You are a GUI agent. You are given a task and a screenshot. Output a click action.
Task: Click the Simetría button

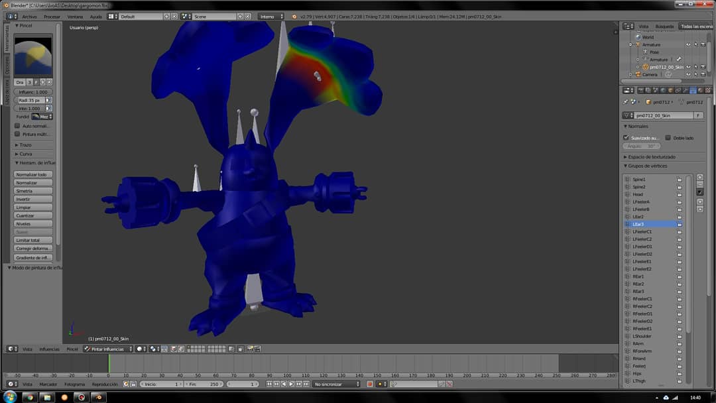tap(33, 191)
